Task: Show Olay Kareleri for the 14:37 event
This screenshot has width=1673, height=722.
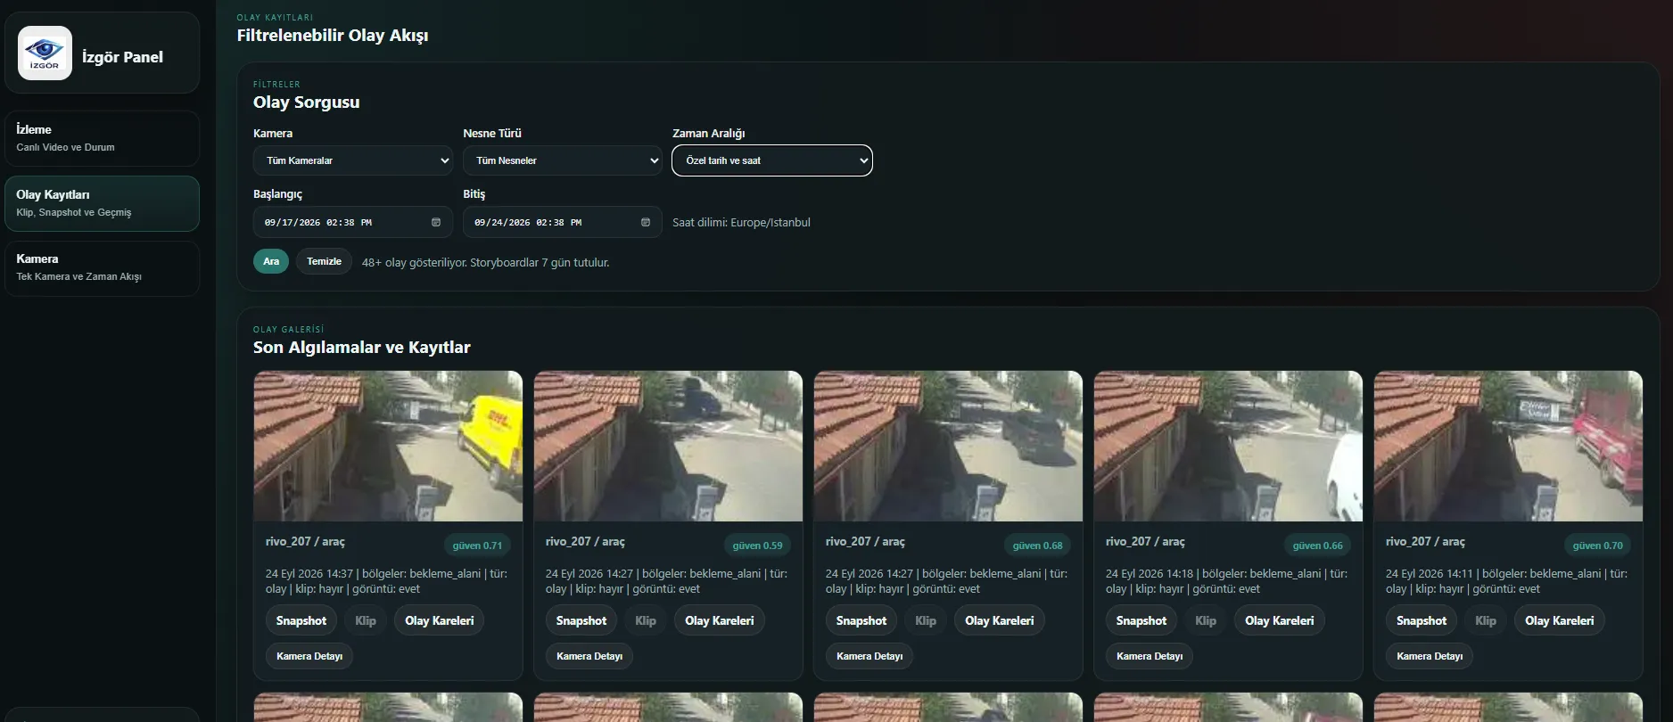Action: click(440, 620)
